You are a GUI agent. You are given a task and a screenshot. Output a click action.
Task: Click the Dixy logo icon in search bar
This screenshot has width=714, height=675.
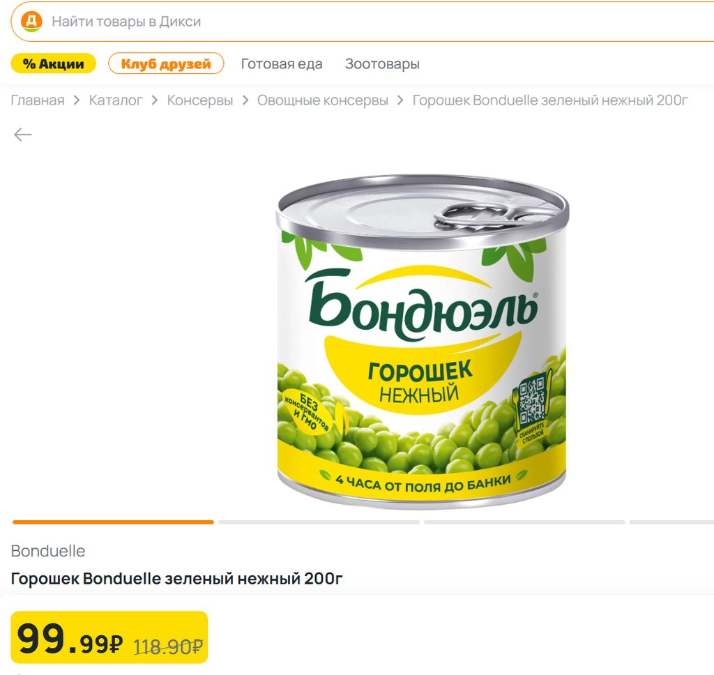(x=31, y=22)
